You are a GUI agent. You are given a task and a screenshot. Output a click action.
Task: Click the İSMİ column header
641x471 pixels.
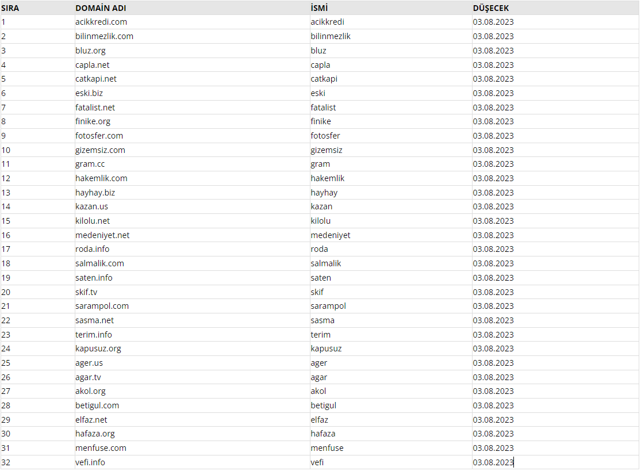click(x=391, y=8)
